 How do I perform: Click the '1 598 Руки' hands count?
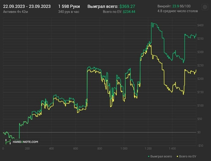click(69, 6)
